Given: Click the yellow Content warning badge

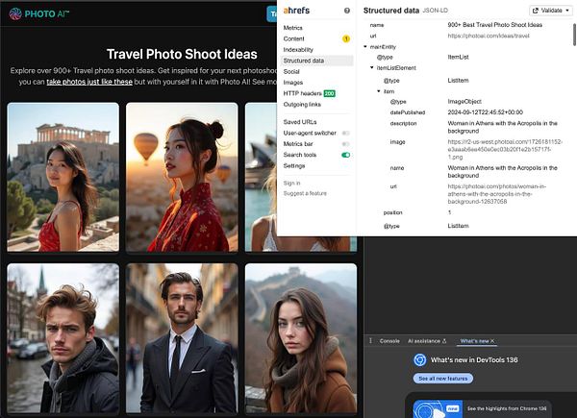Looking at the screenshot, I should [346, 38].
